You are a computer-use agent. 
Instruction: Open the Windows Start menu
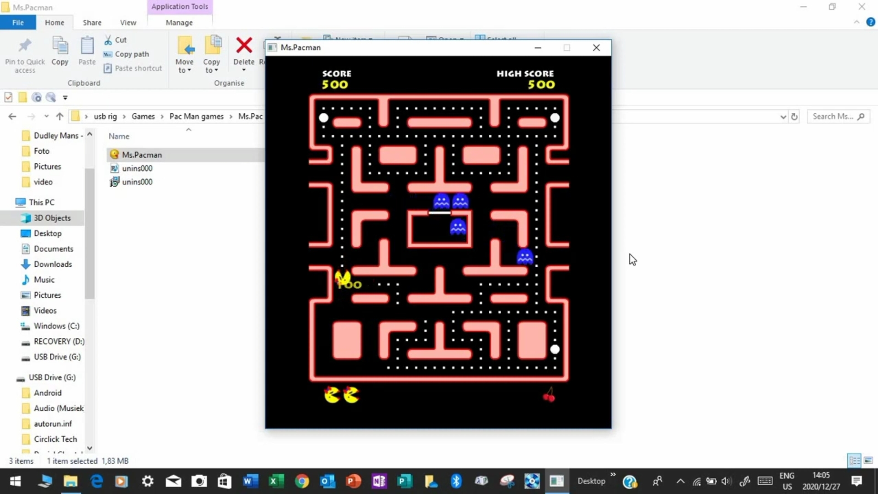[x=15, y=481]
